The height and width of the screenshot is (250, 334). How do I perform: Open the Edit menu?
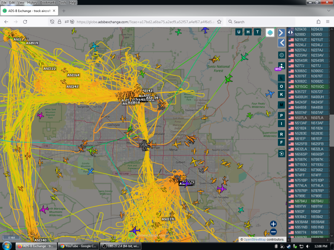12,3
